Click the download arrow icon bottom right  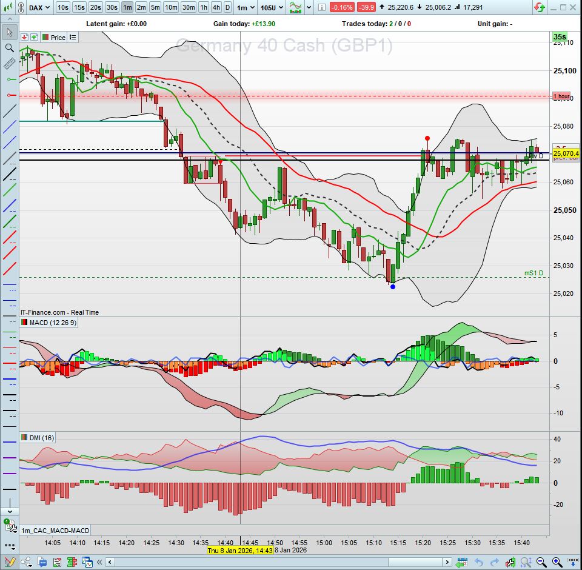573,562
